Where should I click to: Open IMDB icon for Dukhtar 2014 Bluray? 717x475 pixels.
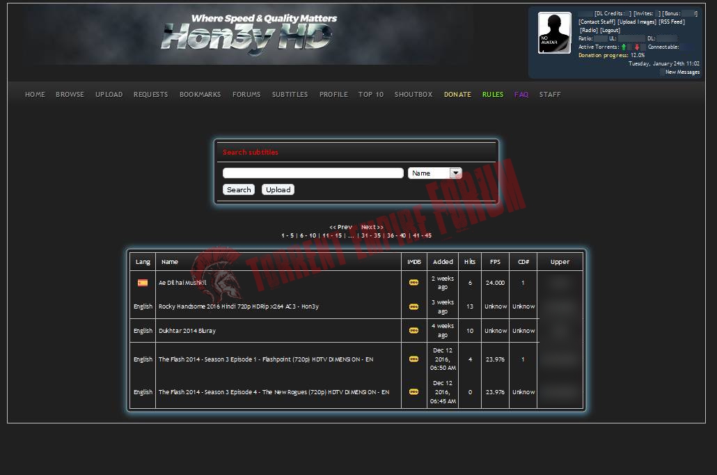413,330
